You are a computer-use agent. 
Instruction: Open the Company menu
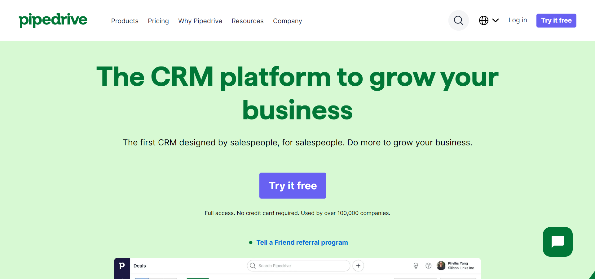tap(287, 21)
